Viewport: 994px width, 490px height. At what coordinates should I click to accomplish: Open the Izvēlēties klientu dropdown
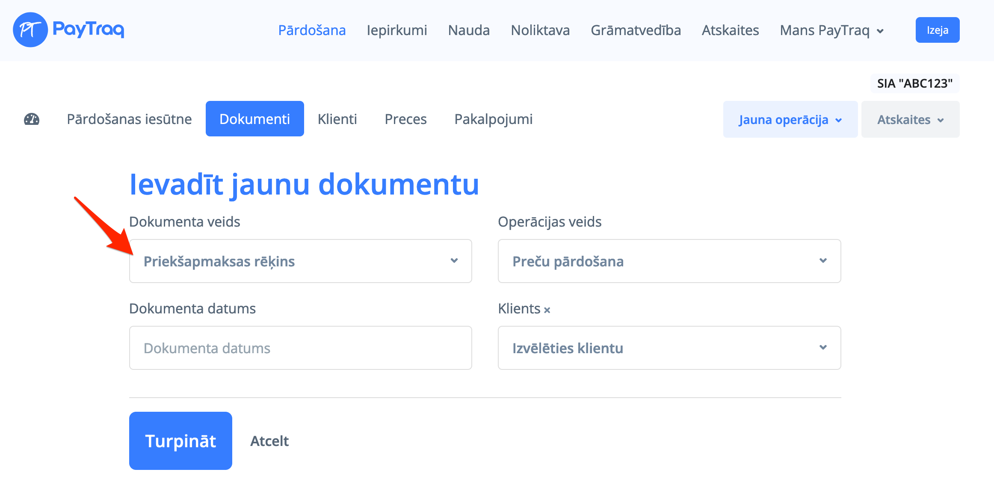(669, 348)
